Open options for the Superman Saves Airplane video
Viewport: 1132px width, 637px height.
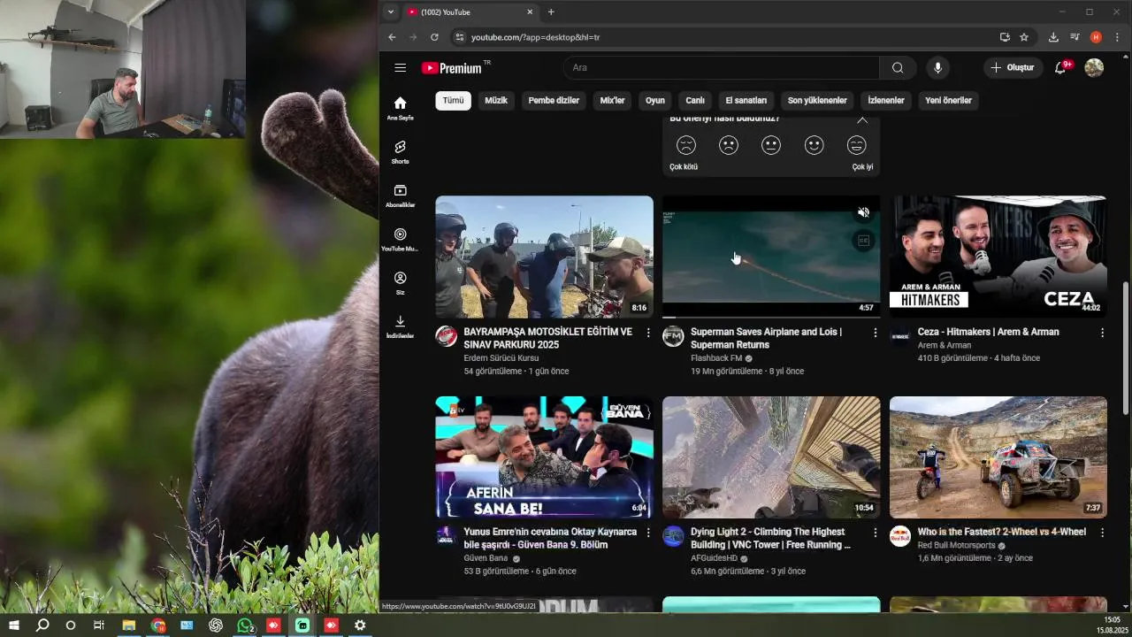pos(876,333)
